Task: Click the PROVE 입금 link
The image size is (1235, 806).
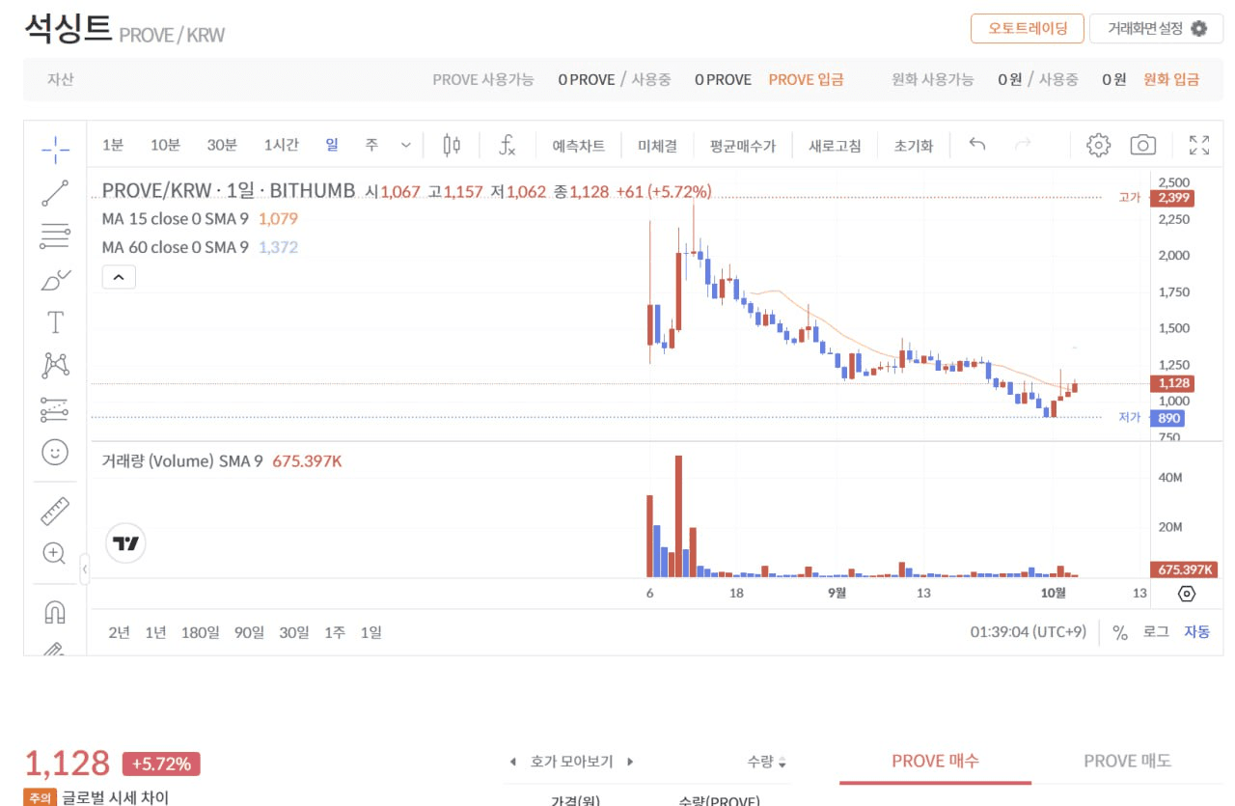Action: (806, 79)
